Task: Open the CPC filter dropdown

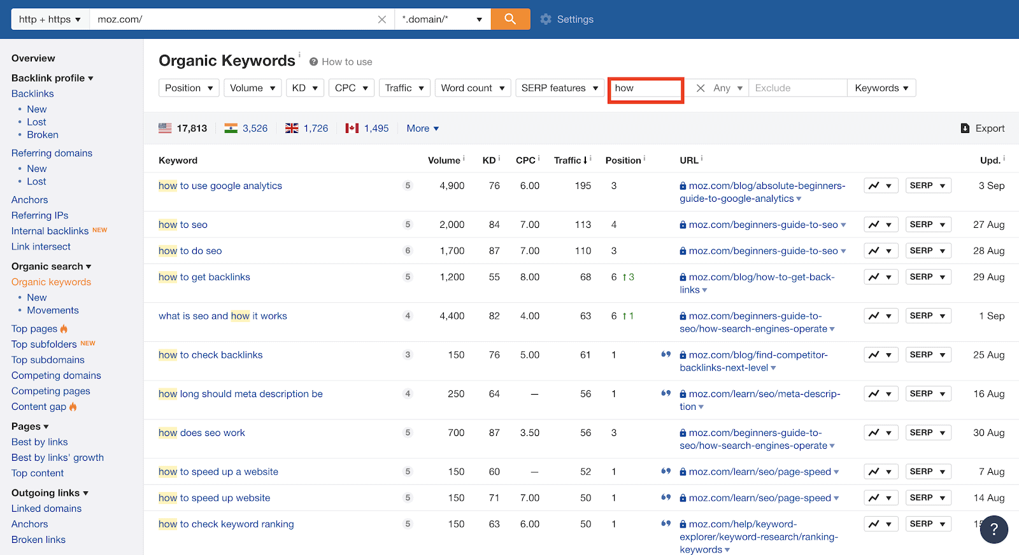Action: coord(352,88)
